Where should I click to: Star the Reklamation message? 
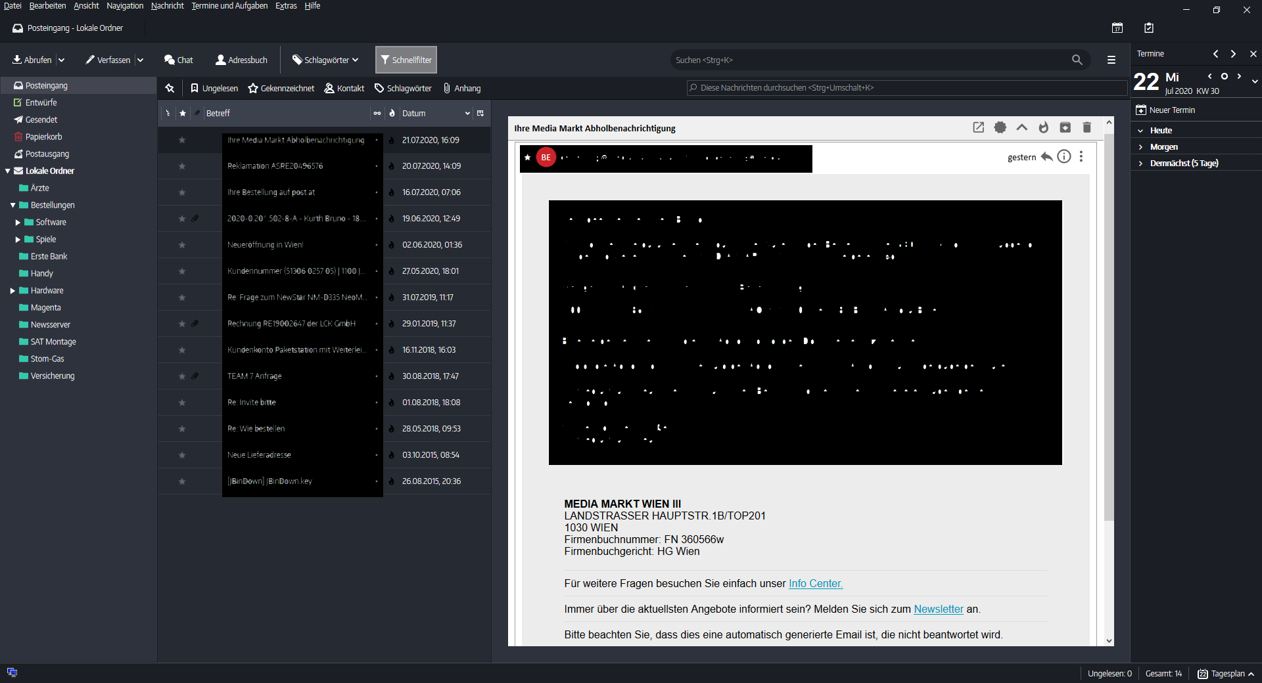(x=182, y=166)
